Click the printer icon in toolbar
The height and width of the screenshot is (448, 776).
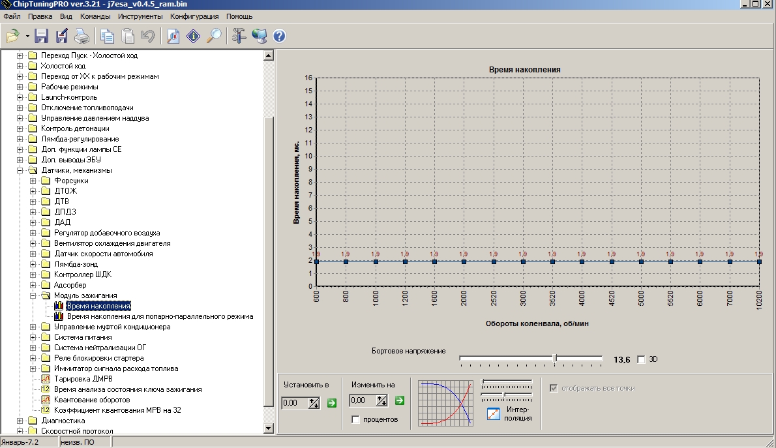[80, 36]
